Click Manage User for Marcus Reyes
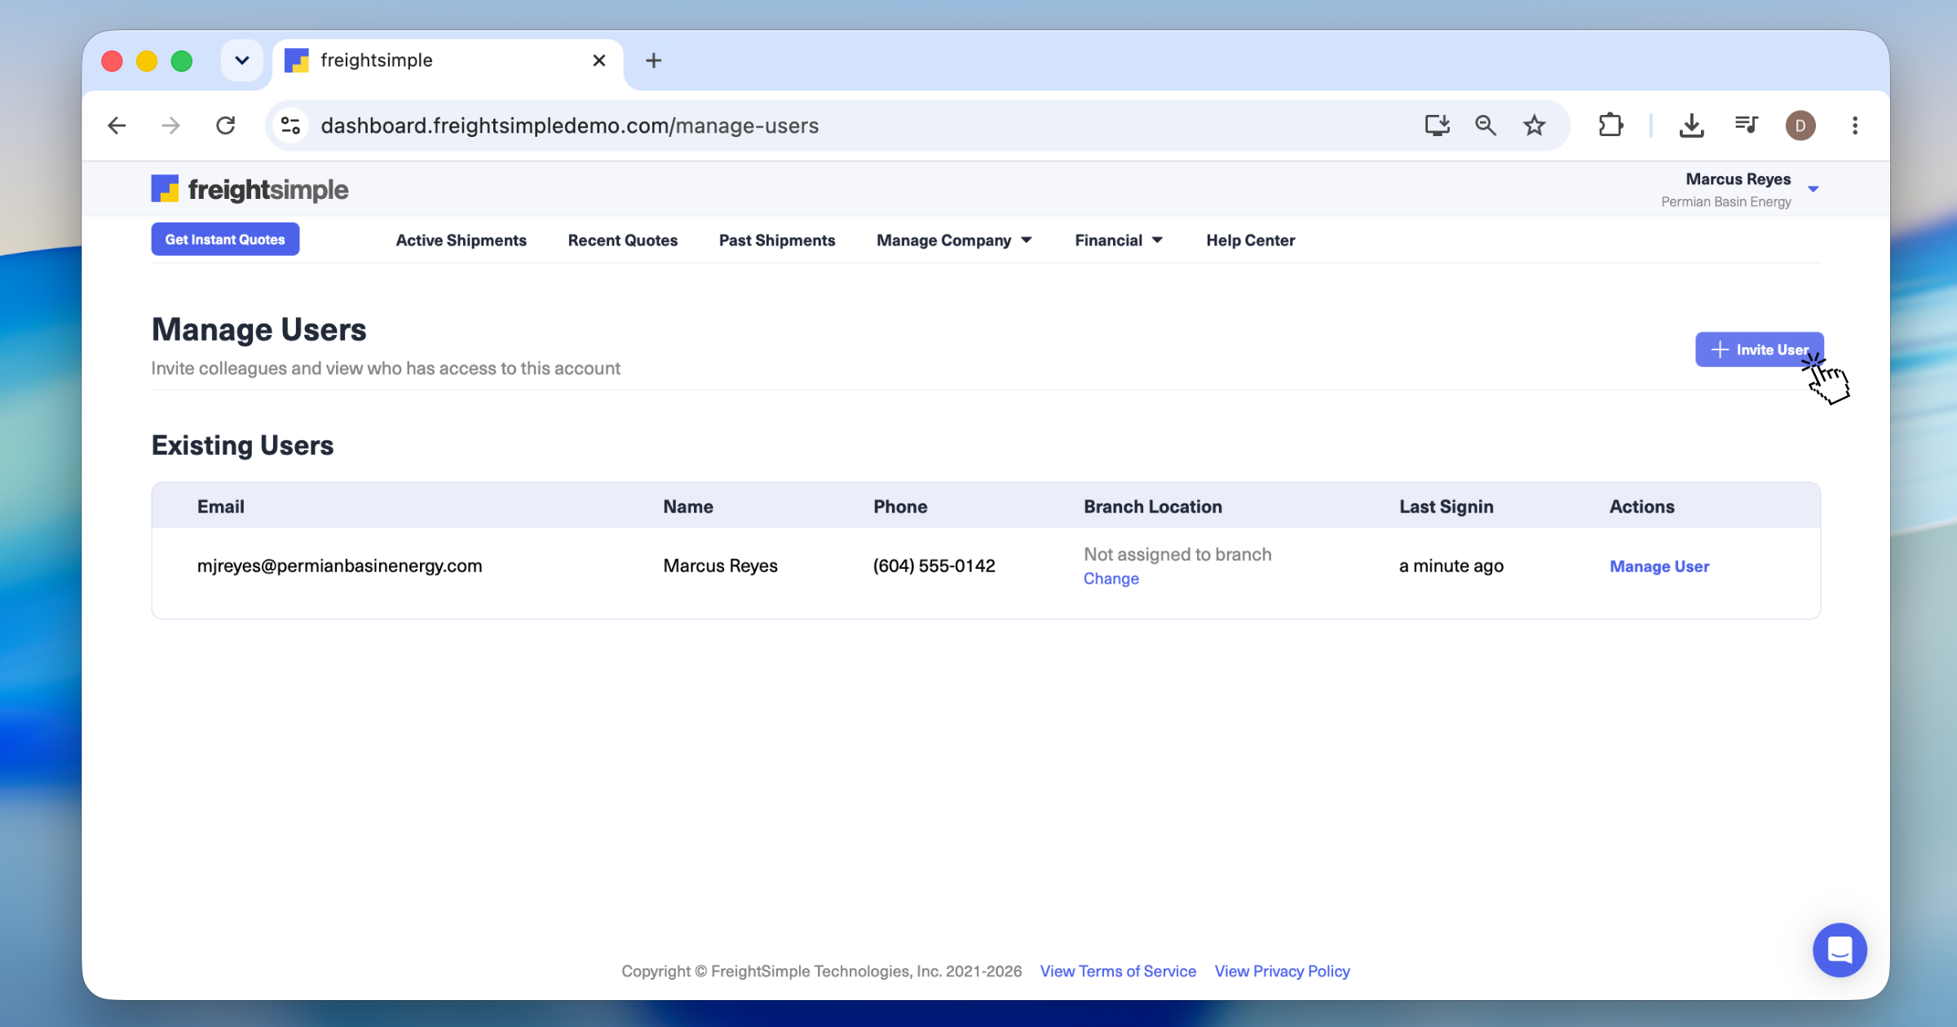The height and width of the screenshot is (1027, 1957). click(1659, 566)
